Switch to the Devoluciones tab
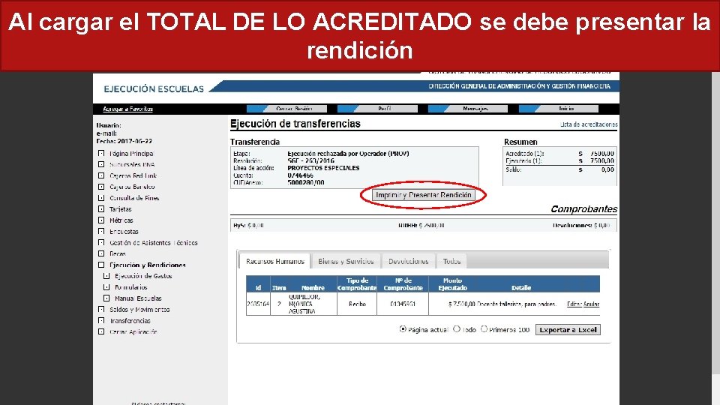 point(408,261)
